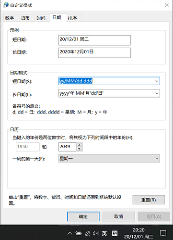The width and height of the screenshot is (173, 240).
Task: Decrease the end year with down arrow
Action: click(80, 149)
